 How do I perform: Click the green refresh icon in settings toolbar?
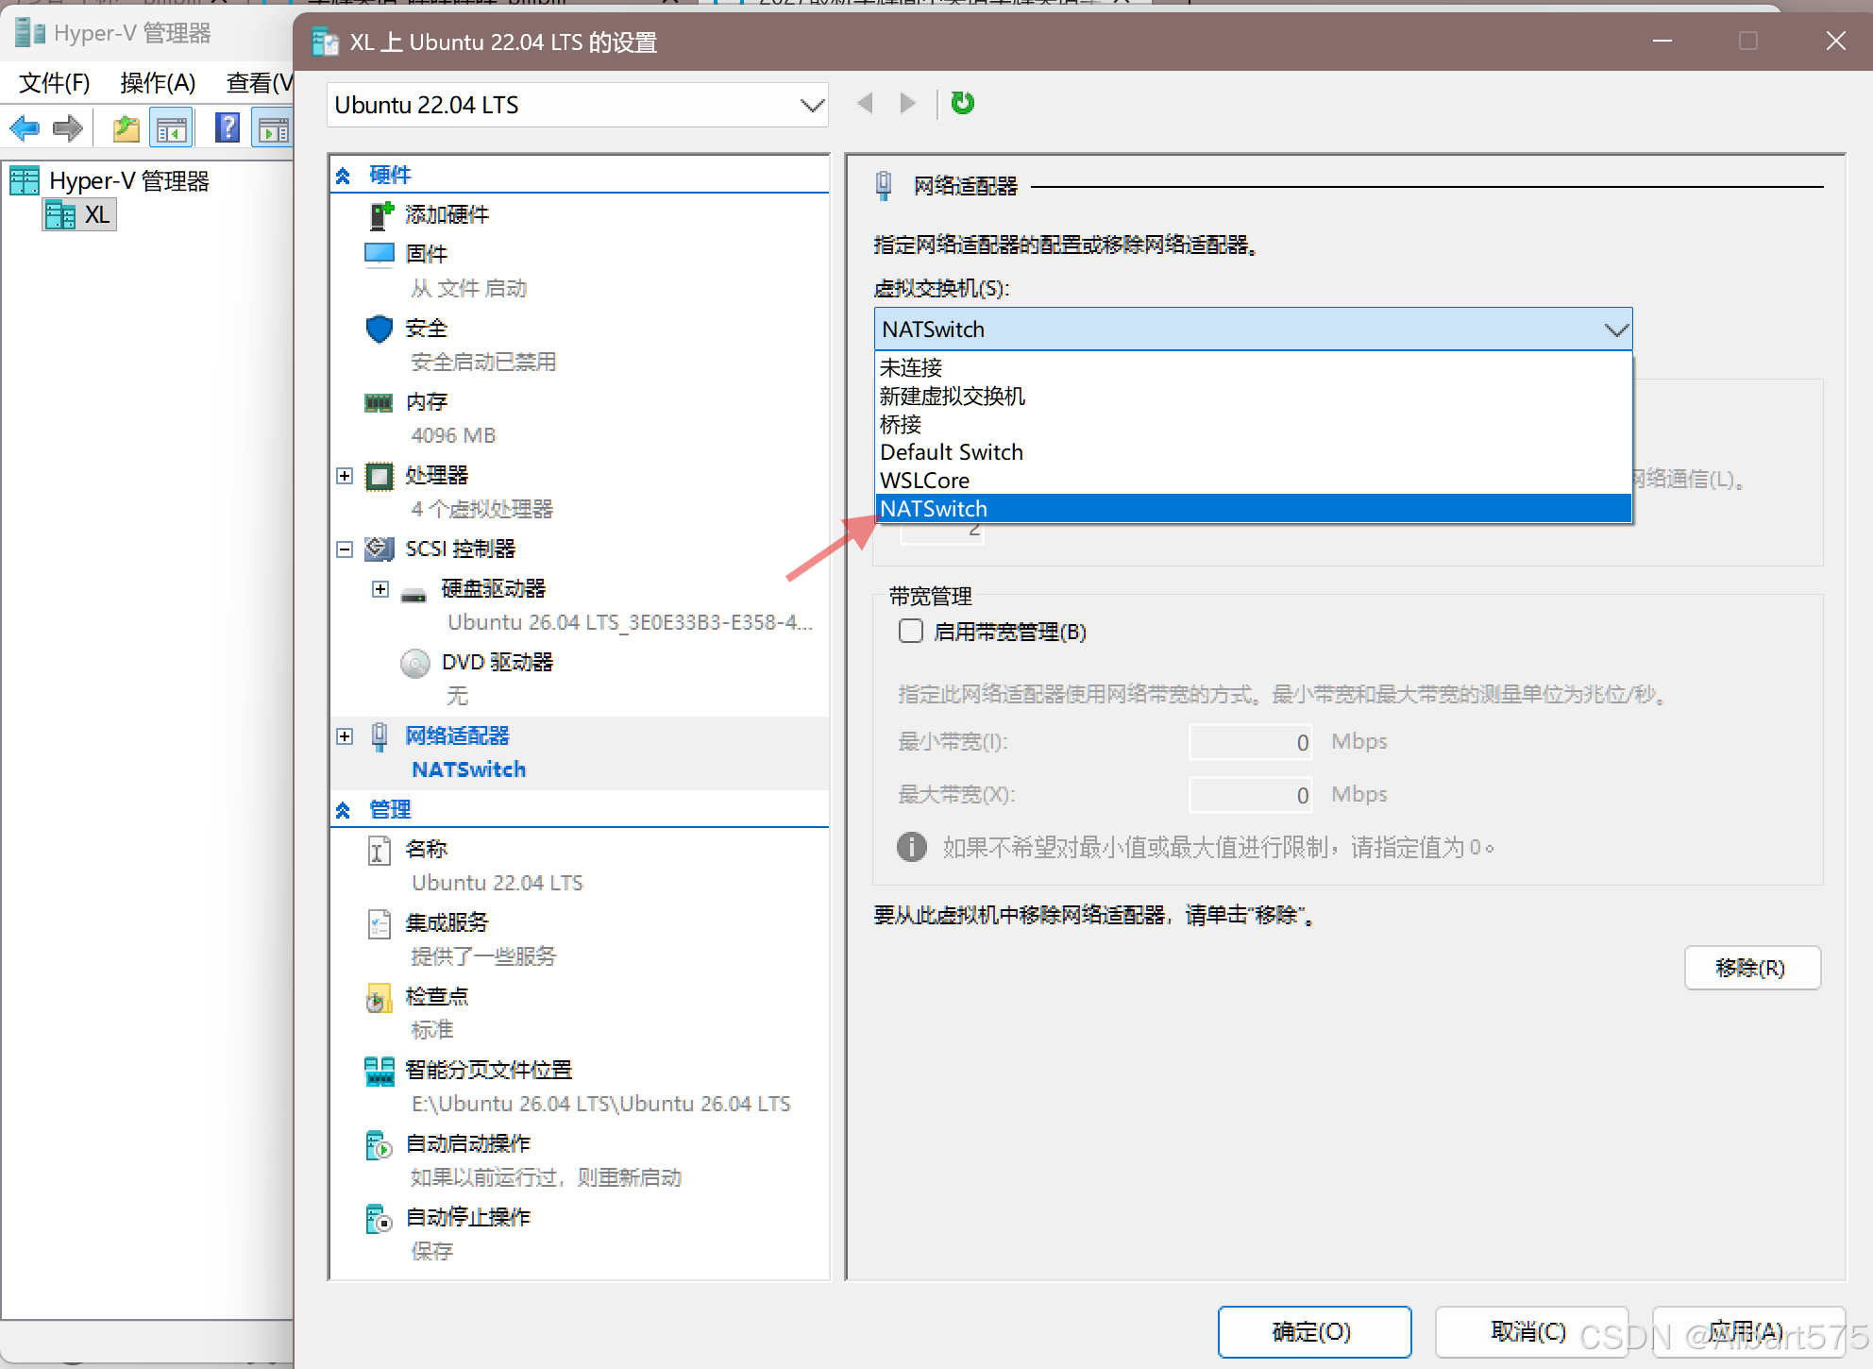coord(963,103)
